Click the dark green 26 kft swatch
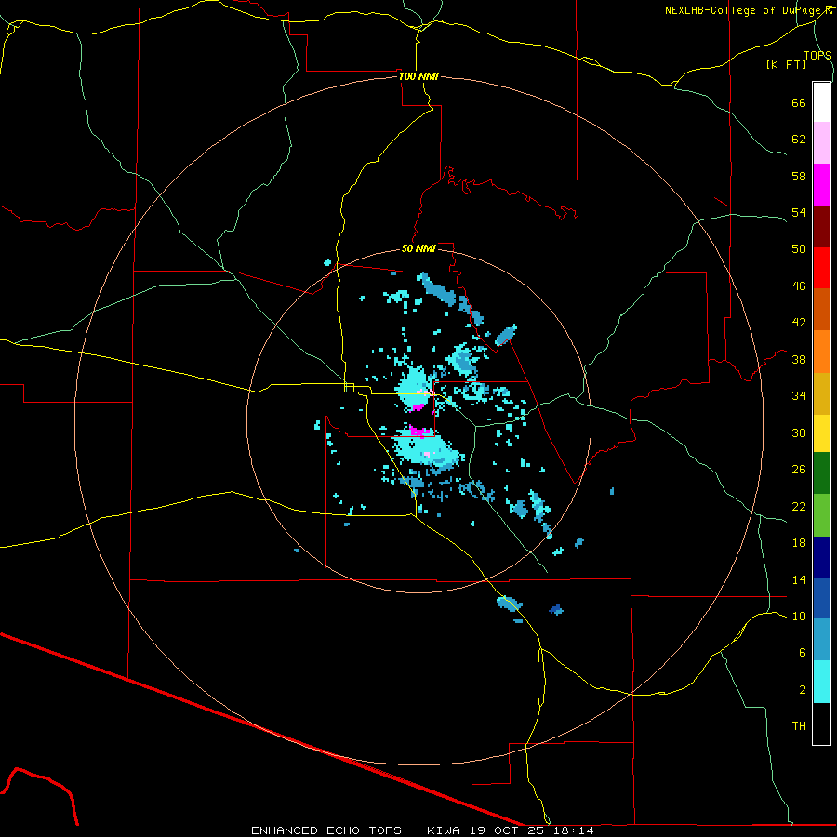This screenshot has width=837, height=837. pos(821,473)
